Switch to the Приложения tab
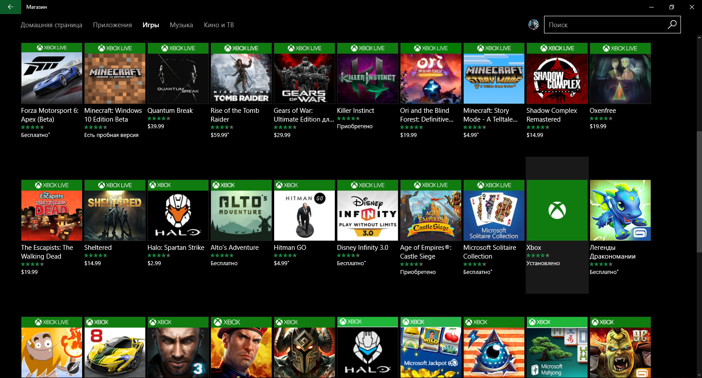The height and width of the screenshot is (378, 702). tap(112, 25)
